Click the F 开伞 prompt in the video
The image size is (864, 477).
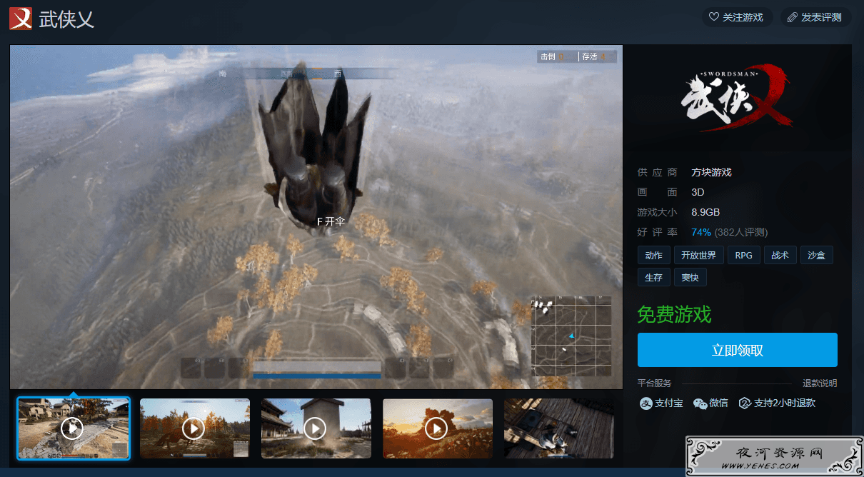click(x=331, y=221)
